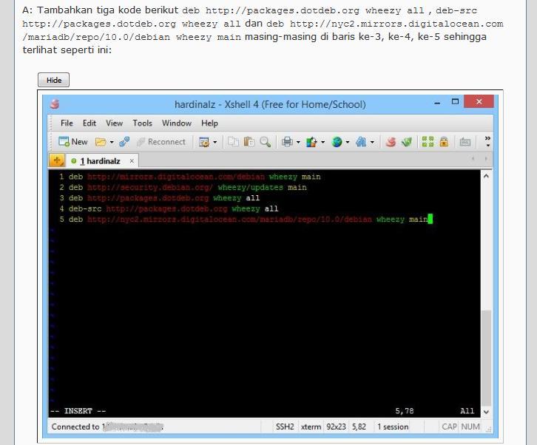Maximize the Xshell window
Image resolution: width=537 pixels, height=445 pixels.
(x=455, y=102)
